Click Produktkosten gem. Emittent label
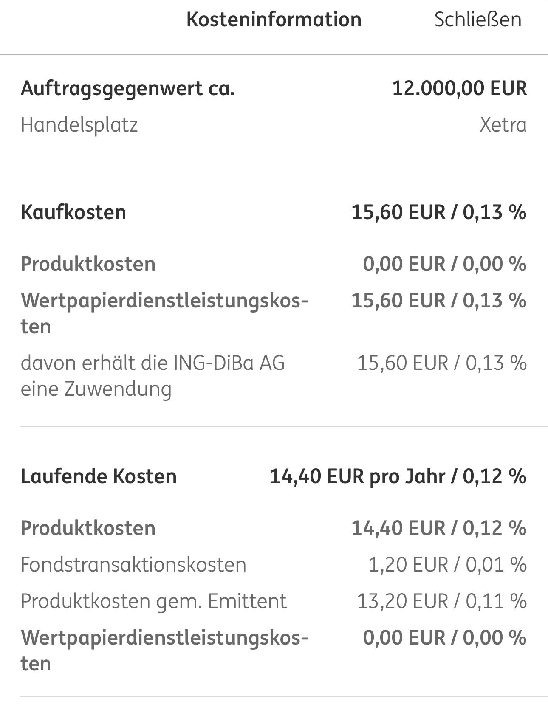Screen dimensions: 548x707 point(154,601)
